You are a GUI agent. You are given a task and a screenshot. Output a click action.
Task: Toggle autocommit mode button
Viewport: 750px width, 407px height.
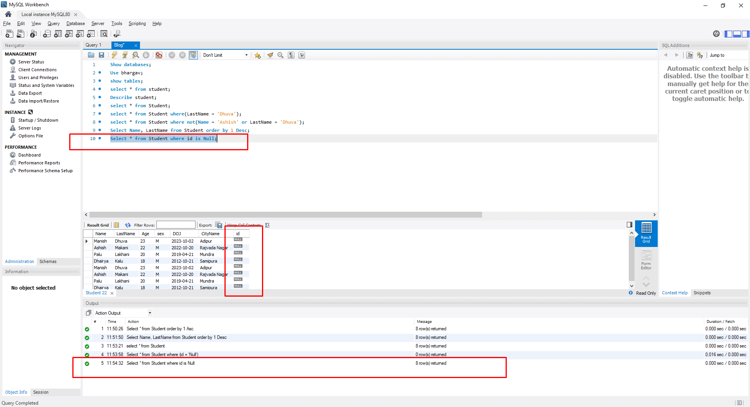193,55
